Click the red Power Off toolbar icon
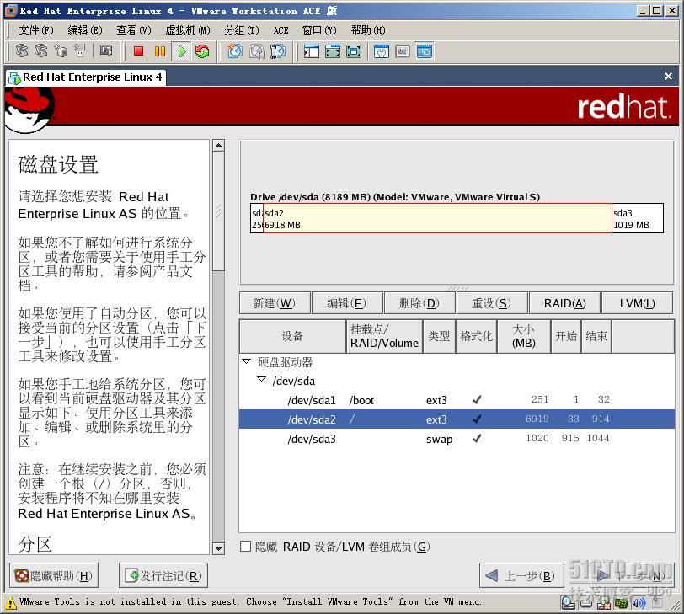This screenshot has height=614, width=684. coord(139,51)
